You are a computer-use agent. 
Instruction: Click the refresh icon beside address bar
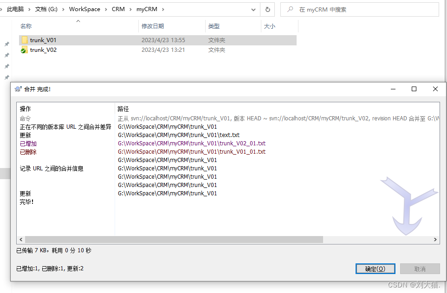click(267, 9)
